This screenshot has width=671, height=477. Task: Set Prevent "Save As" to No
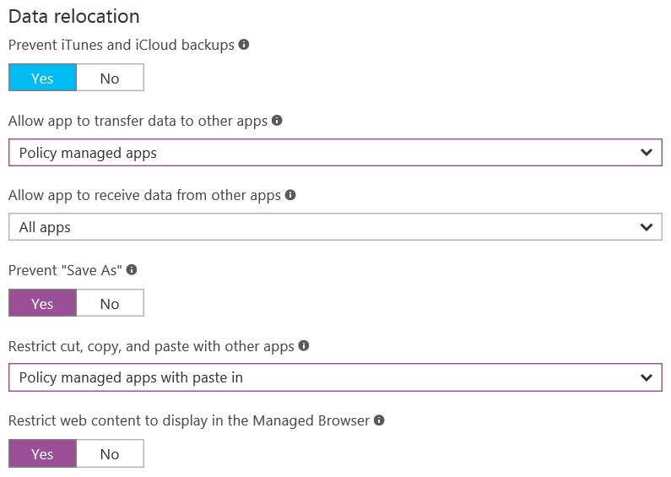coord(110,304)
